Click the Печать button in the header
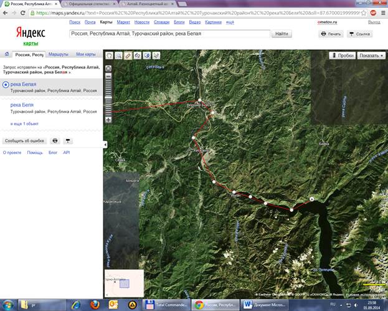This screenshot has height=311, width=388. coord(331,34)
